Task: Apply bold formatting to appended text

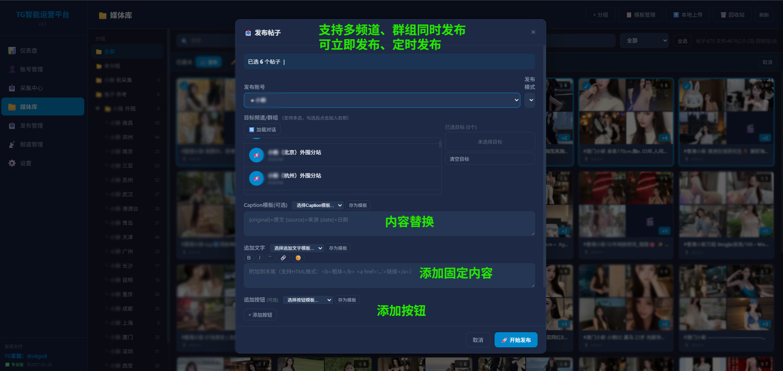Action: [x=249, y=258]
